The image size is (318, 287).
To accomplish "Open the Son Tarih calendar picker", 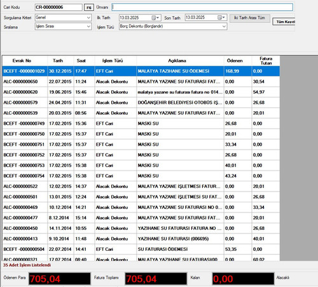I will coord(221,17).
